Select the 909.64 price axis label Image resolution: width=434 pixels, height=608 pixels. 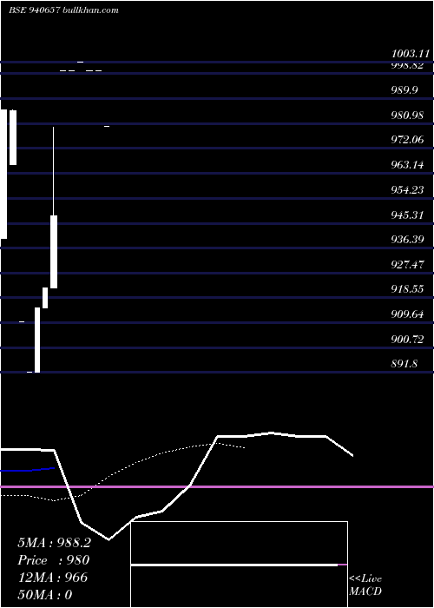click(407, 314)
